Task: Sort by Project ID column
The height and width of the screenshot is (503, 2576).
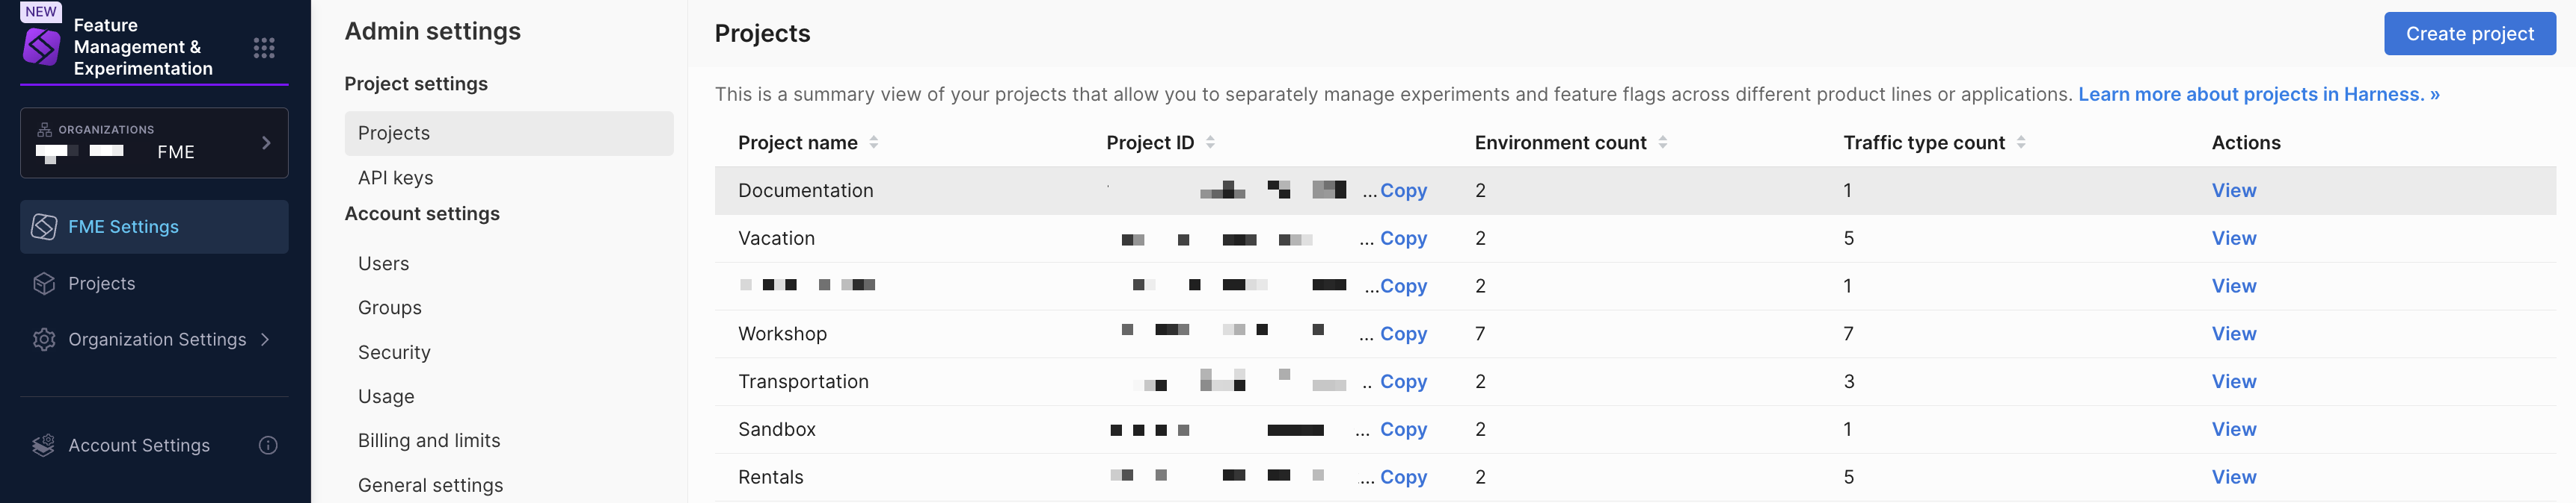Action: (1210, 143)
